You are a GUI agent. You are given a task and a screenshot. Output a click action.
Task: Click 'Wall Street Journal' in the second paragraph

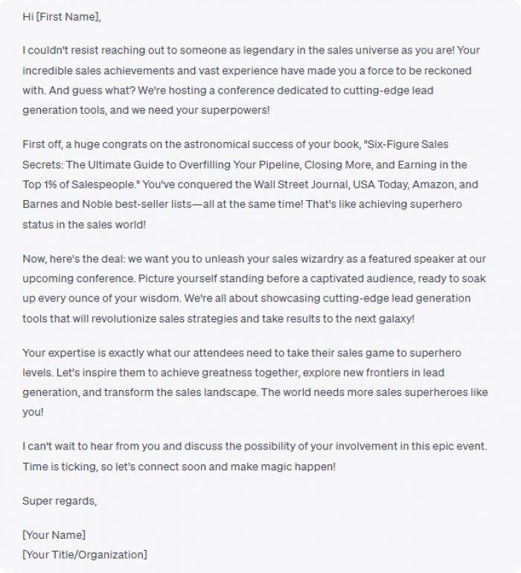(301, 185)
